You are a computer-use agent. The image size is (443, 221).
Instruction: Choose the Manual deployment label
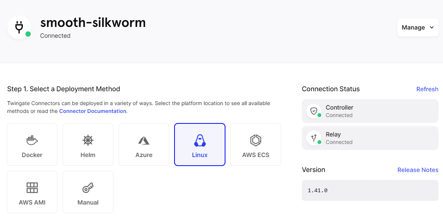pos(88,202)
